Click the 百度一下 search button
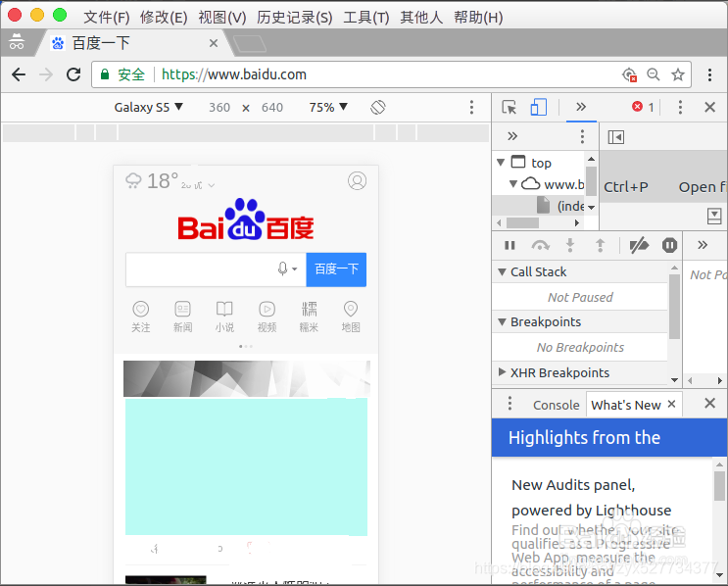This screenshot has height=586, width=728. [336, 269]
